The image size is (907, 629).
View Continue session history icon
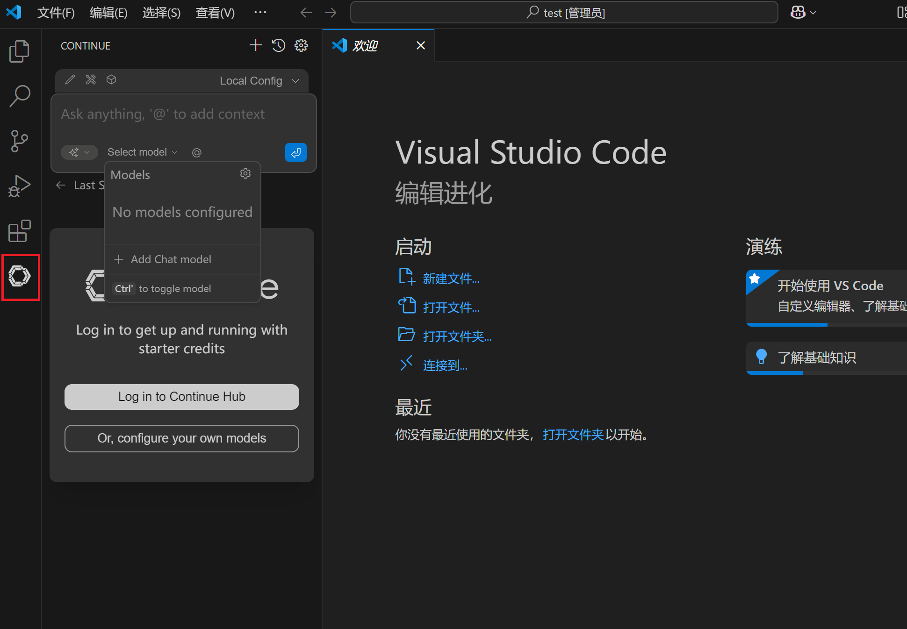pyautogui.click(x=278, y=45)
